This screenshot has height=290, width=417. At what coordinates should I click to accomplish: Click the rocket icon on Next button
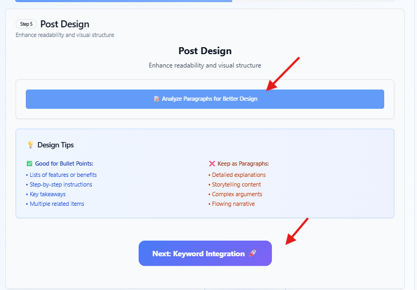tap(253, 253)
